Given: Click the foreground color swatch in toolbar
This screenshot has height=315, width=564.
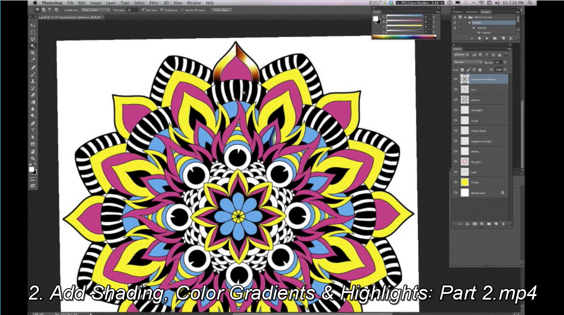Looking at the screenshot, I should [31, 169].
